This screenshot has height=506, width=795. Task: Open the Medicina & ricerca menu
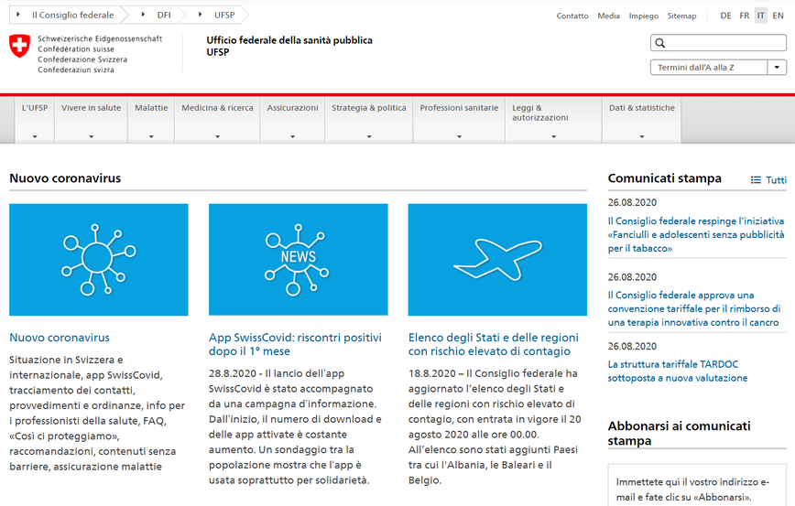[217, 120]
